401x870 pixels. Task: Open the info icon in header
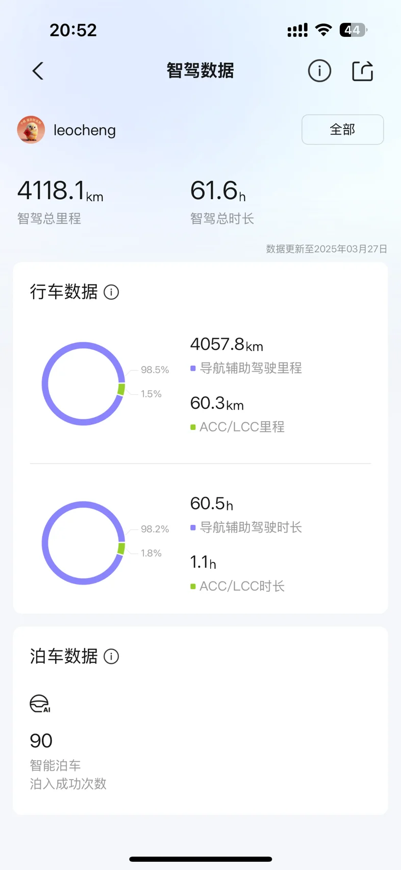(319, 71)
